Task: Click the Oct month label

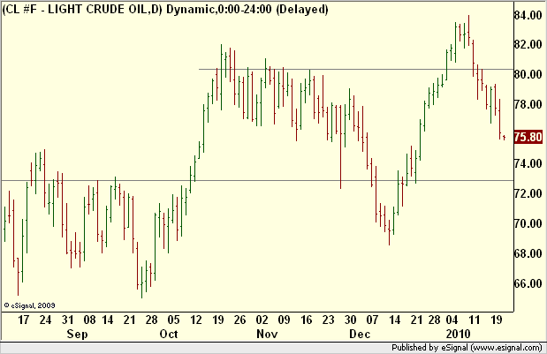Action: click(169, 335)
